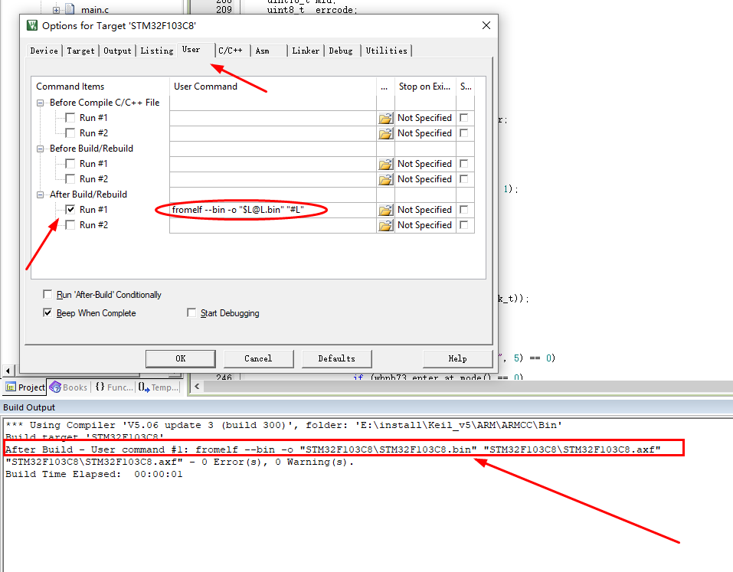This screenshot has width=733, height=572.
Task: Click the Defaults button
Action: 336,358
